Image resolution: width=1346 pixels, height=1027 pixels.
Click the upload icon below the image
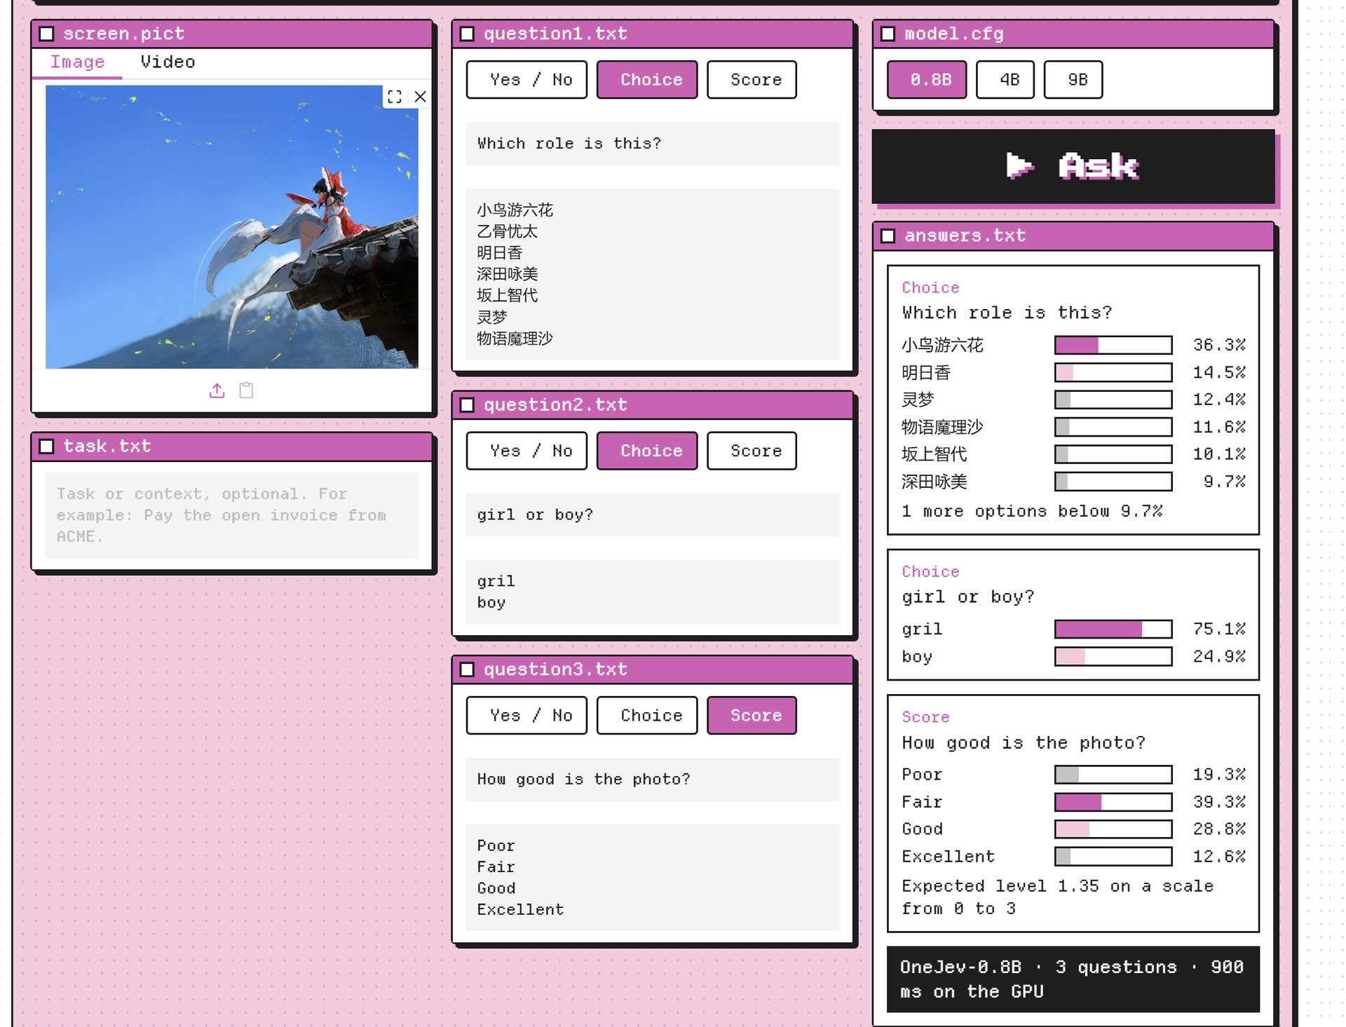(x=217, y=390)
